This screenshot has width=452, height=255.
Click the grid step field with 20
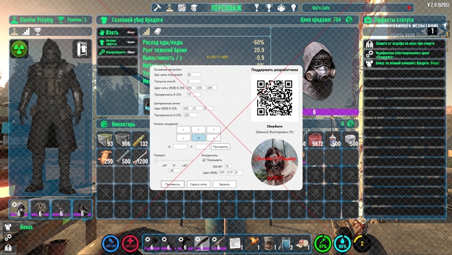click(194, 75)
